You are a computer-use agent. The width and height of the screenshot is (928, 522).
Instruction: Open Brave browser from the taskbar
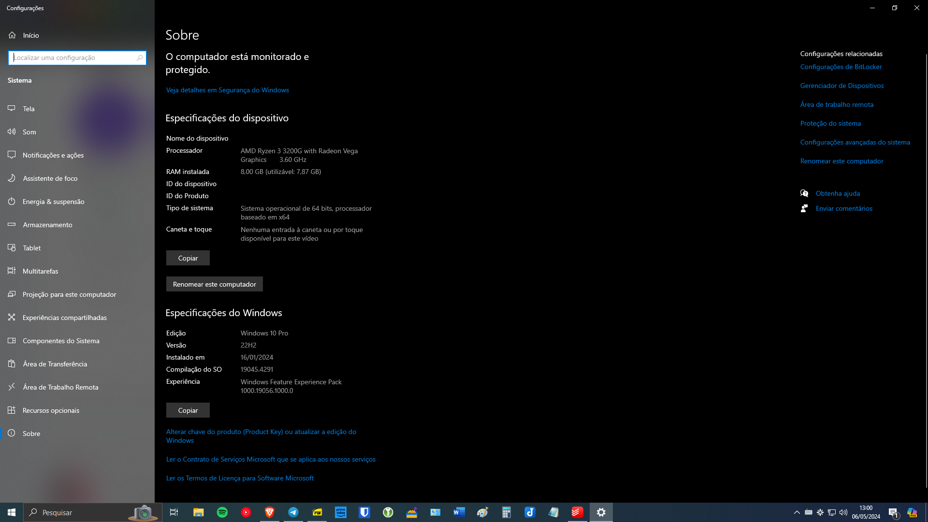click(270, 512)
